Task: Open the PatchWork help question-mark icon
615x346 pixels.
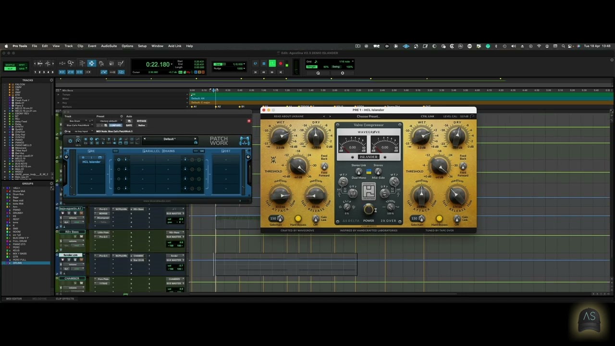Action: 109,139
